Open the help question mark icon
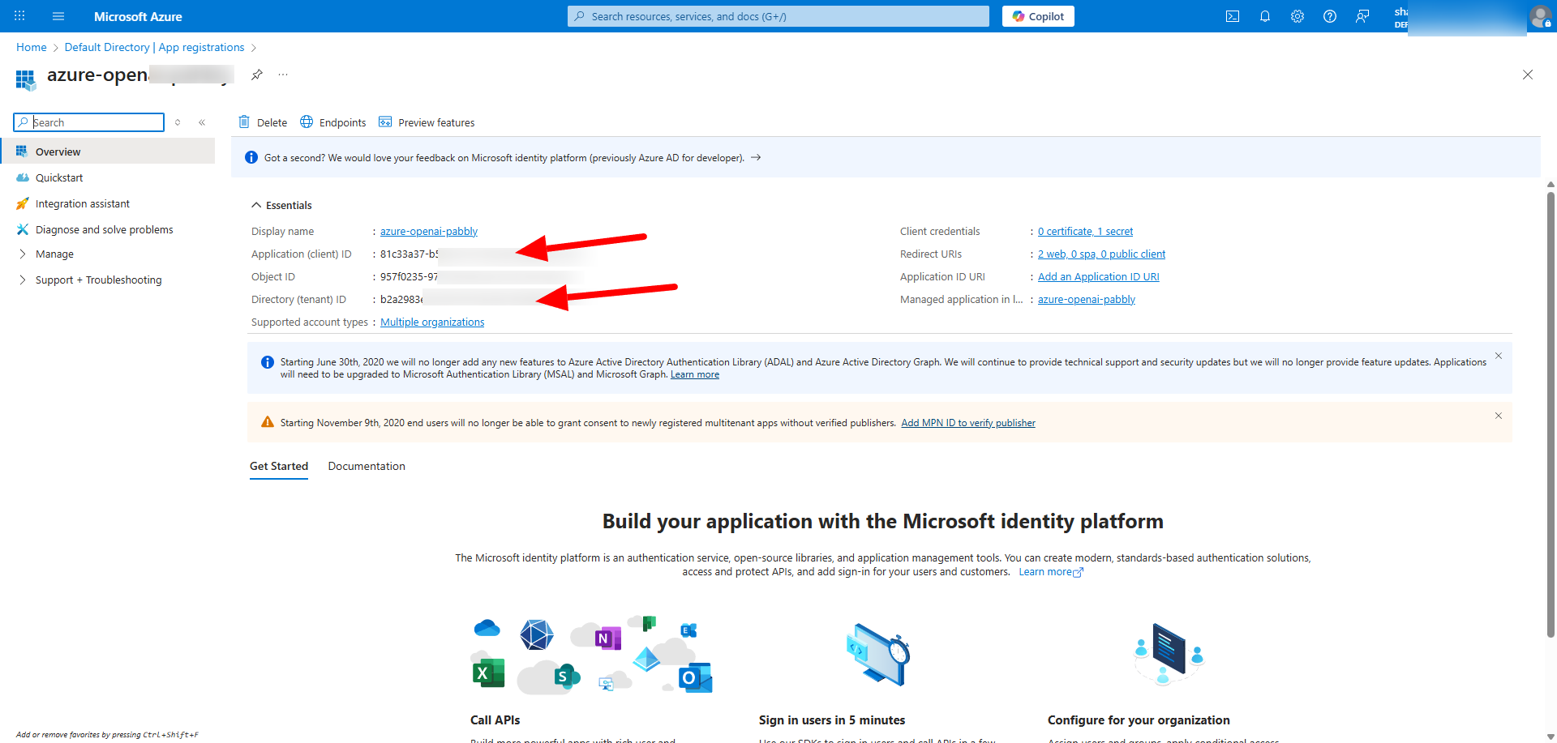The height and width of the screenshot is (743, 1557). pyautogui.click(x=1329, y=16)
